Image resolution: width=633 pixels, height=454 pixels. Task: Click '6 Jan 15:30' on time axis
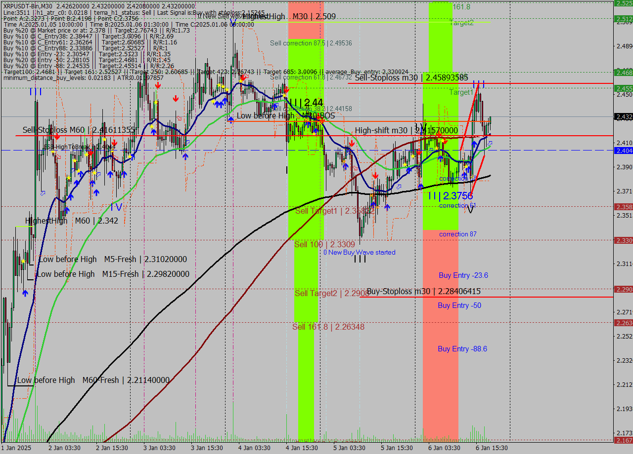click(492, 448)
